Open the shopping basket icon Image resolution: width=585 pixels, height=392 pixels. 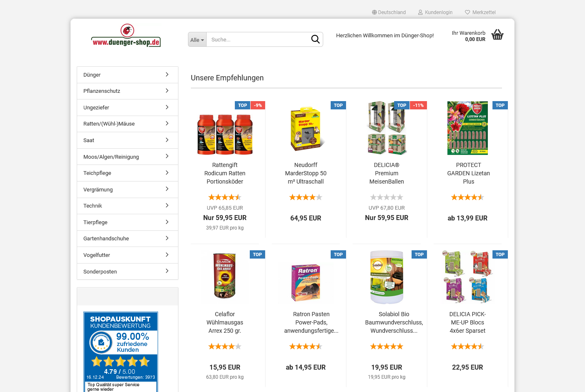[497, 35]
